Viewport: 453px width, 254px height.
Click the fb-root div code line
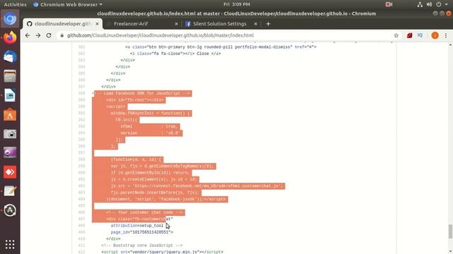(x=135, y=100)
